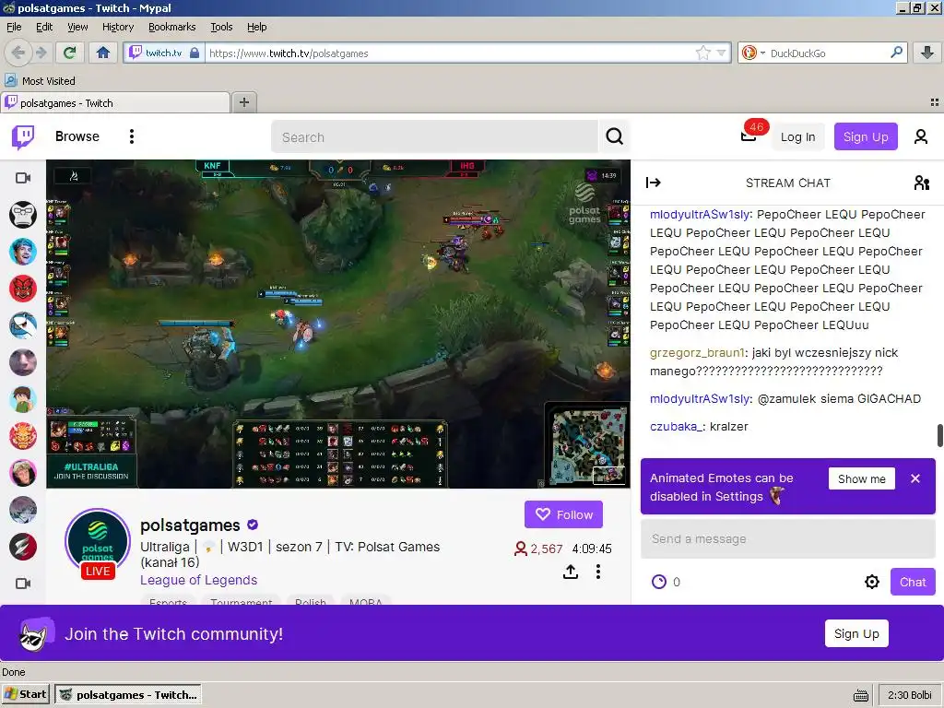Click the Chat send button

[913, 582]
